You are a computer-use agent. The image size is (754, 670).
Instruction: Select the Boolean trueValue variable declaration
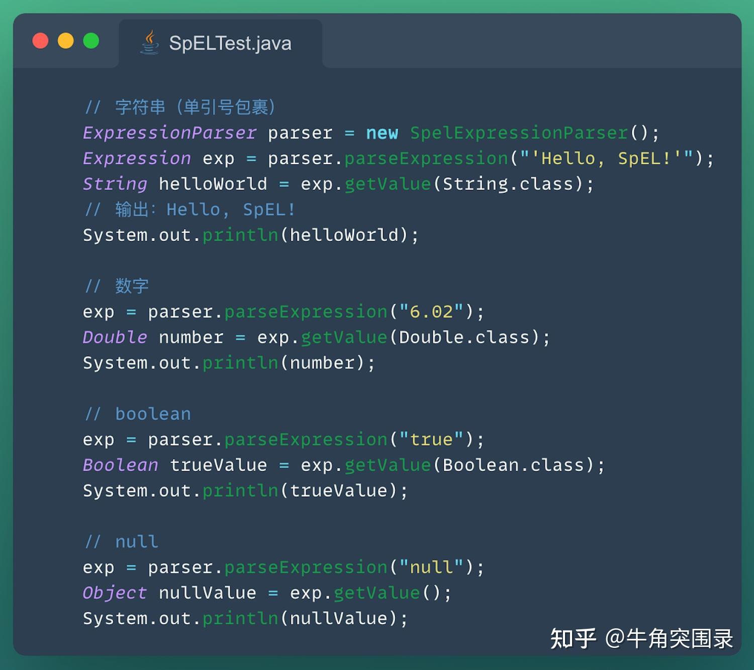point(173,465)
